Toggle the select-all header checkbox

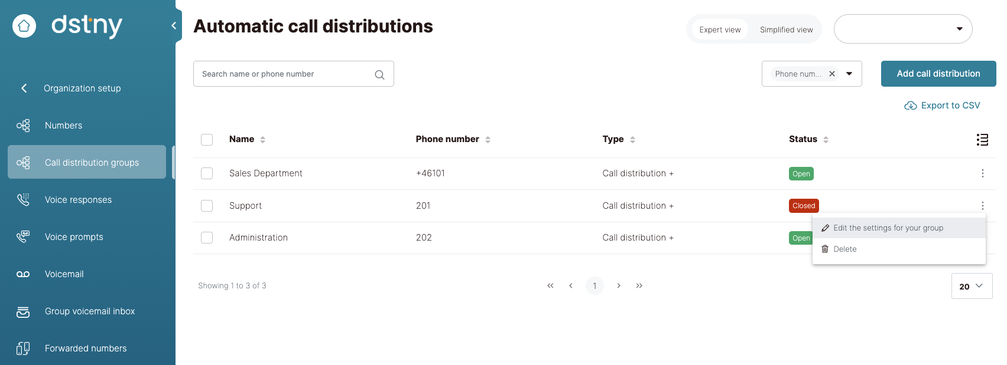[207, 140]
